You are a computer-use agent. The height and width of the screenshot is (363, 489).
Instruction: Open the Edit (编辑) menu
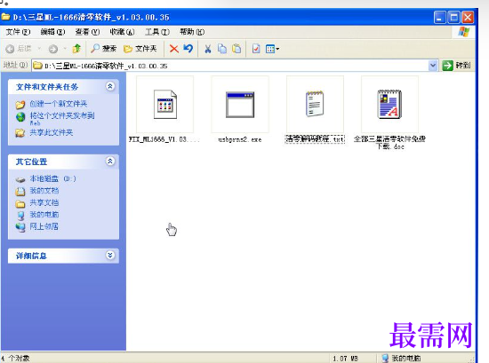coord(52,32)
